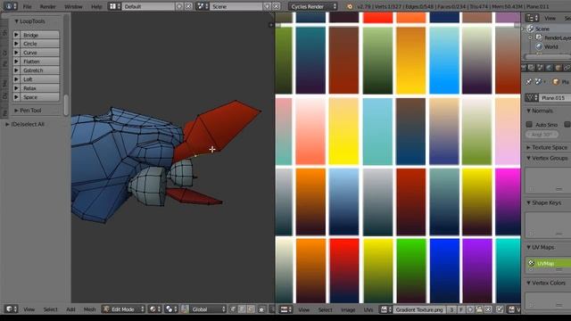571x321 pixels.
Task: Click the Blender logo in info bar
Action: point(350,6)
